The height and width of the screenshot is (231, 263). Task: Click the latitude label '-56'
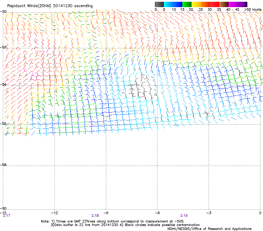3,123
